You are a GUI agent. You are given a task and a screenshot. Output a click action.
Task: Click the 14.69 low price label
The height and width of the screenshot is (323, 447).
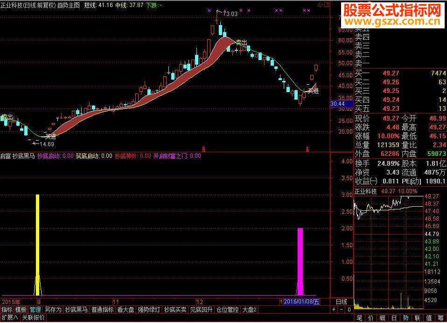coord(47,144)
